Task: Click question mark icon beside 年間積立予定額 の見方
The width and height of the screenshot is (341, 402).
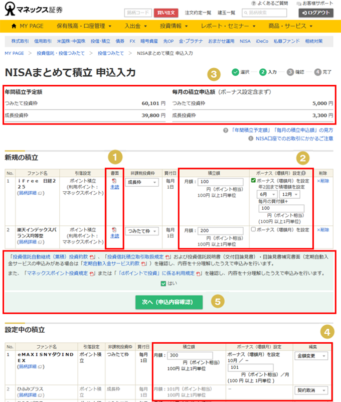Action: click(226, 130)
